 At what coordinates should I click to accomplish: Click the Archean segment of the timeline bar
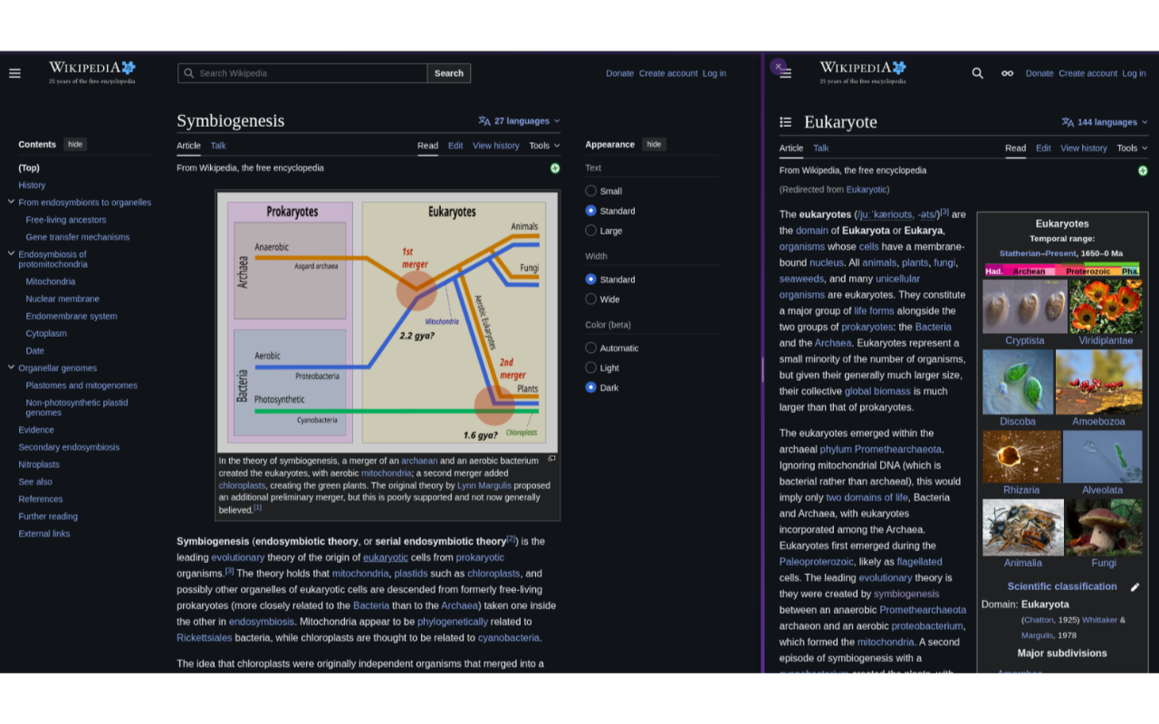click(1029, 271)
